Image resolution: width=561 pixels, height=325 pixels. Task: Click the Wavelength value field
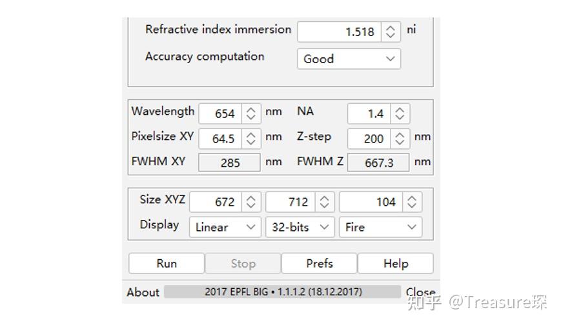point(220,113)
